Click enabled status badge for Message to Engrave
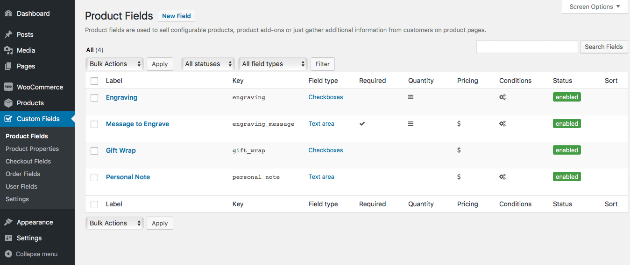 [x=567, y=124]
